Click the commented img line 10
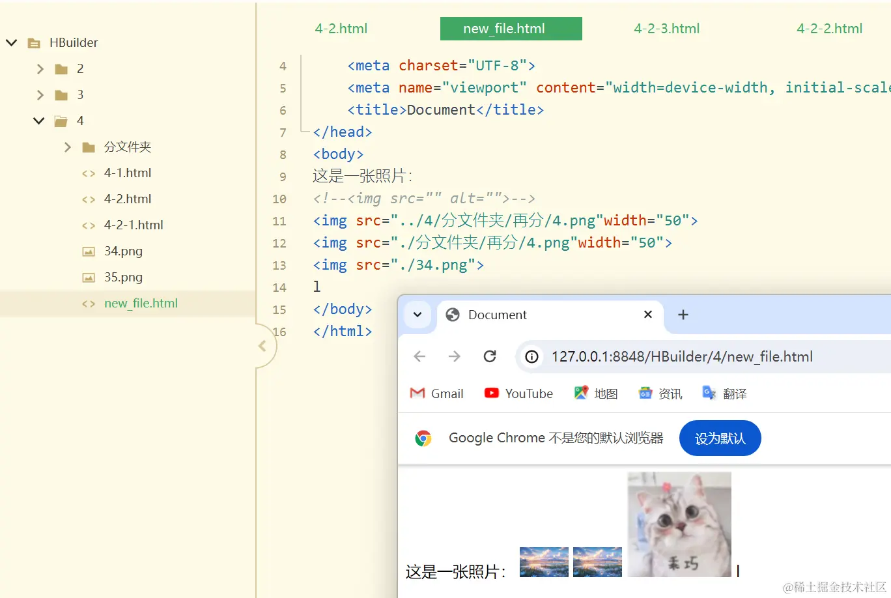 pos(424,198)
